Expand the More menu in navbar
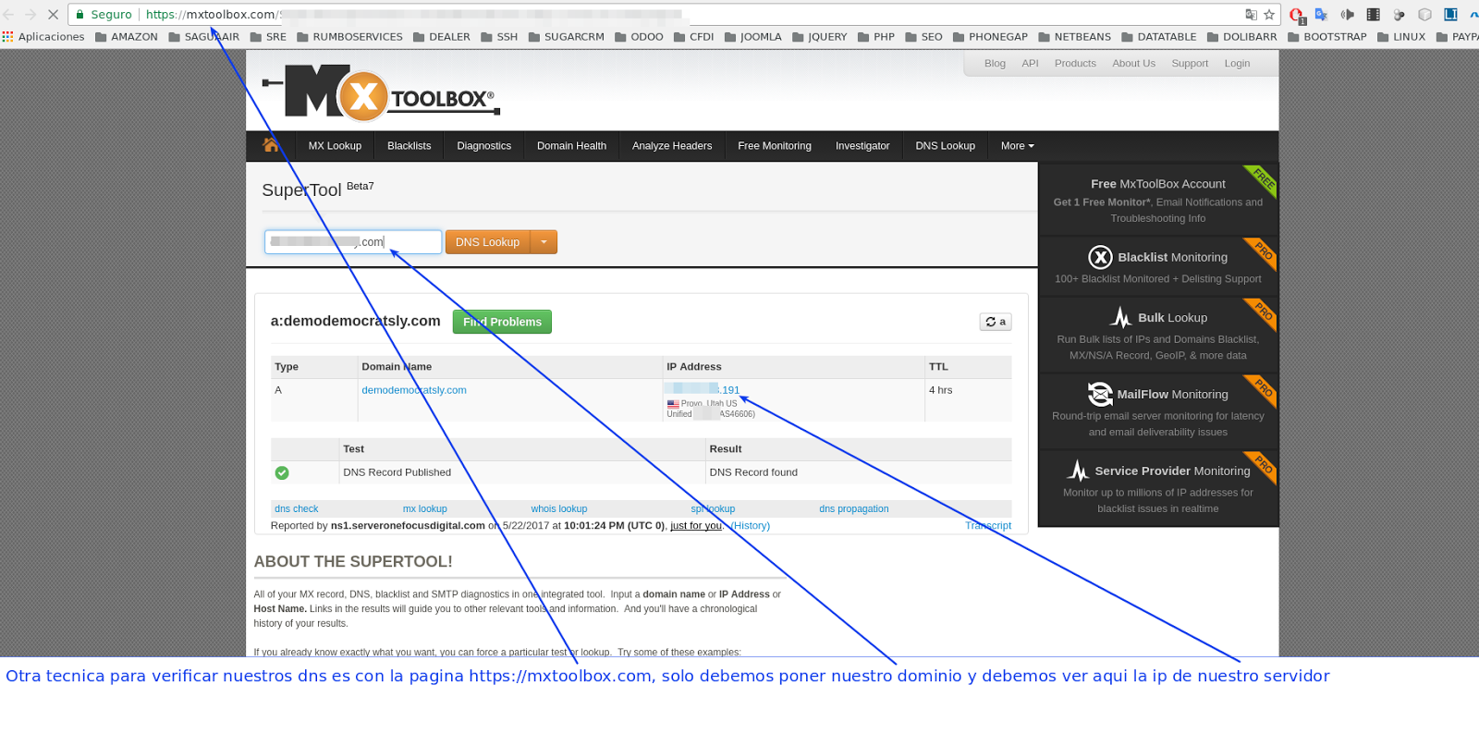The height and width of the screenshot is (746, 1479). (1018, 146)
